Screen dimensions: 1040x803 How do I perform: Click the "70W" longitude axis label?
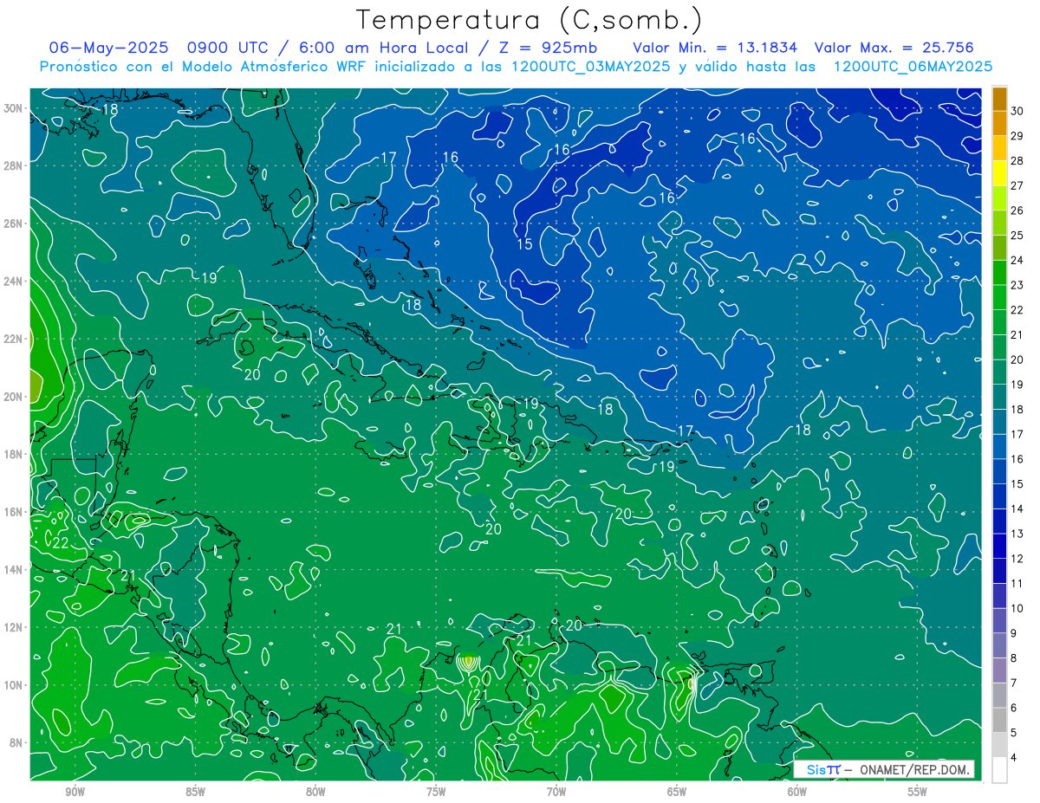pos(556,792)
